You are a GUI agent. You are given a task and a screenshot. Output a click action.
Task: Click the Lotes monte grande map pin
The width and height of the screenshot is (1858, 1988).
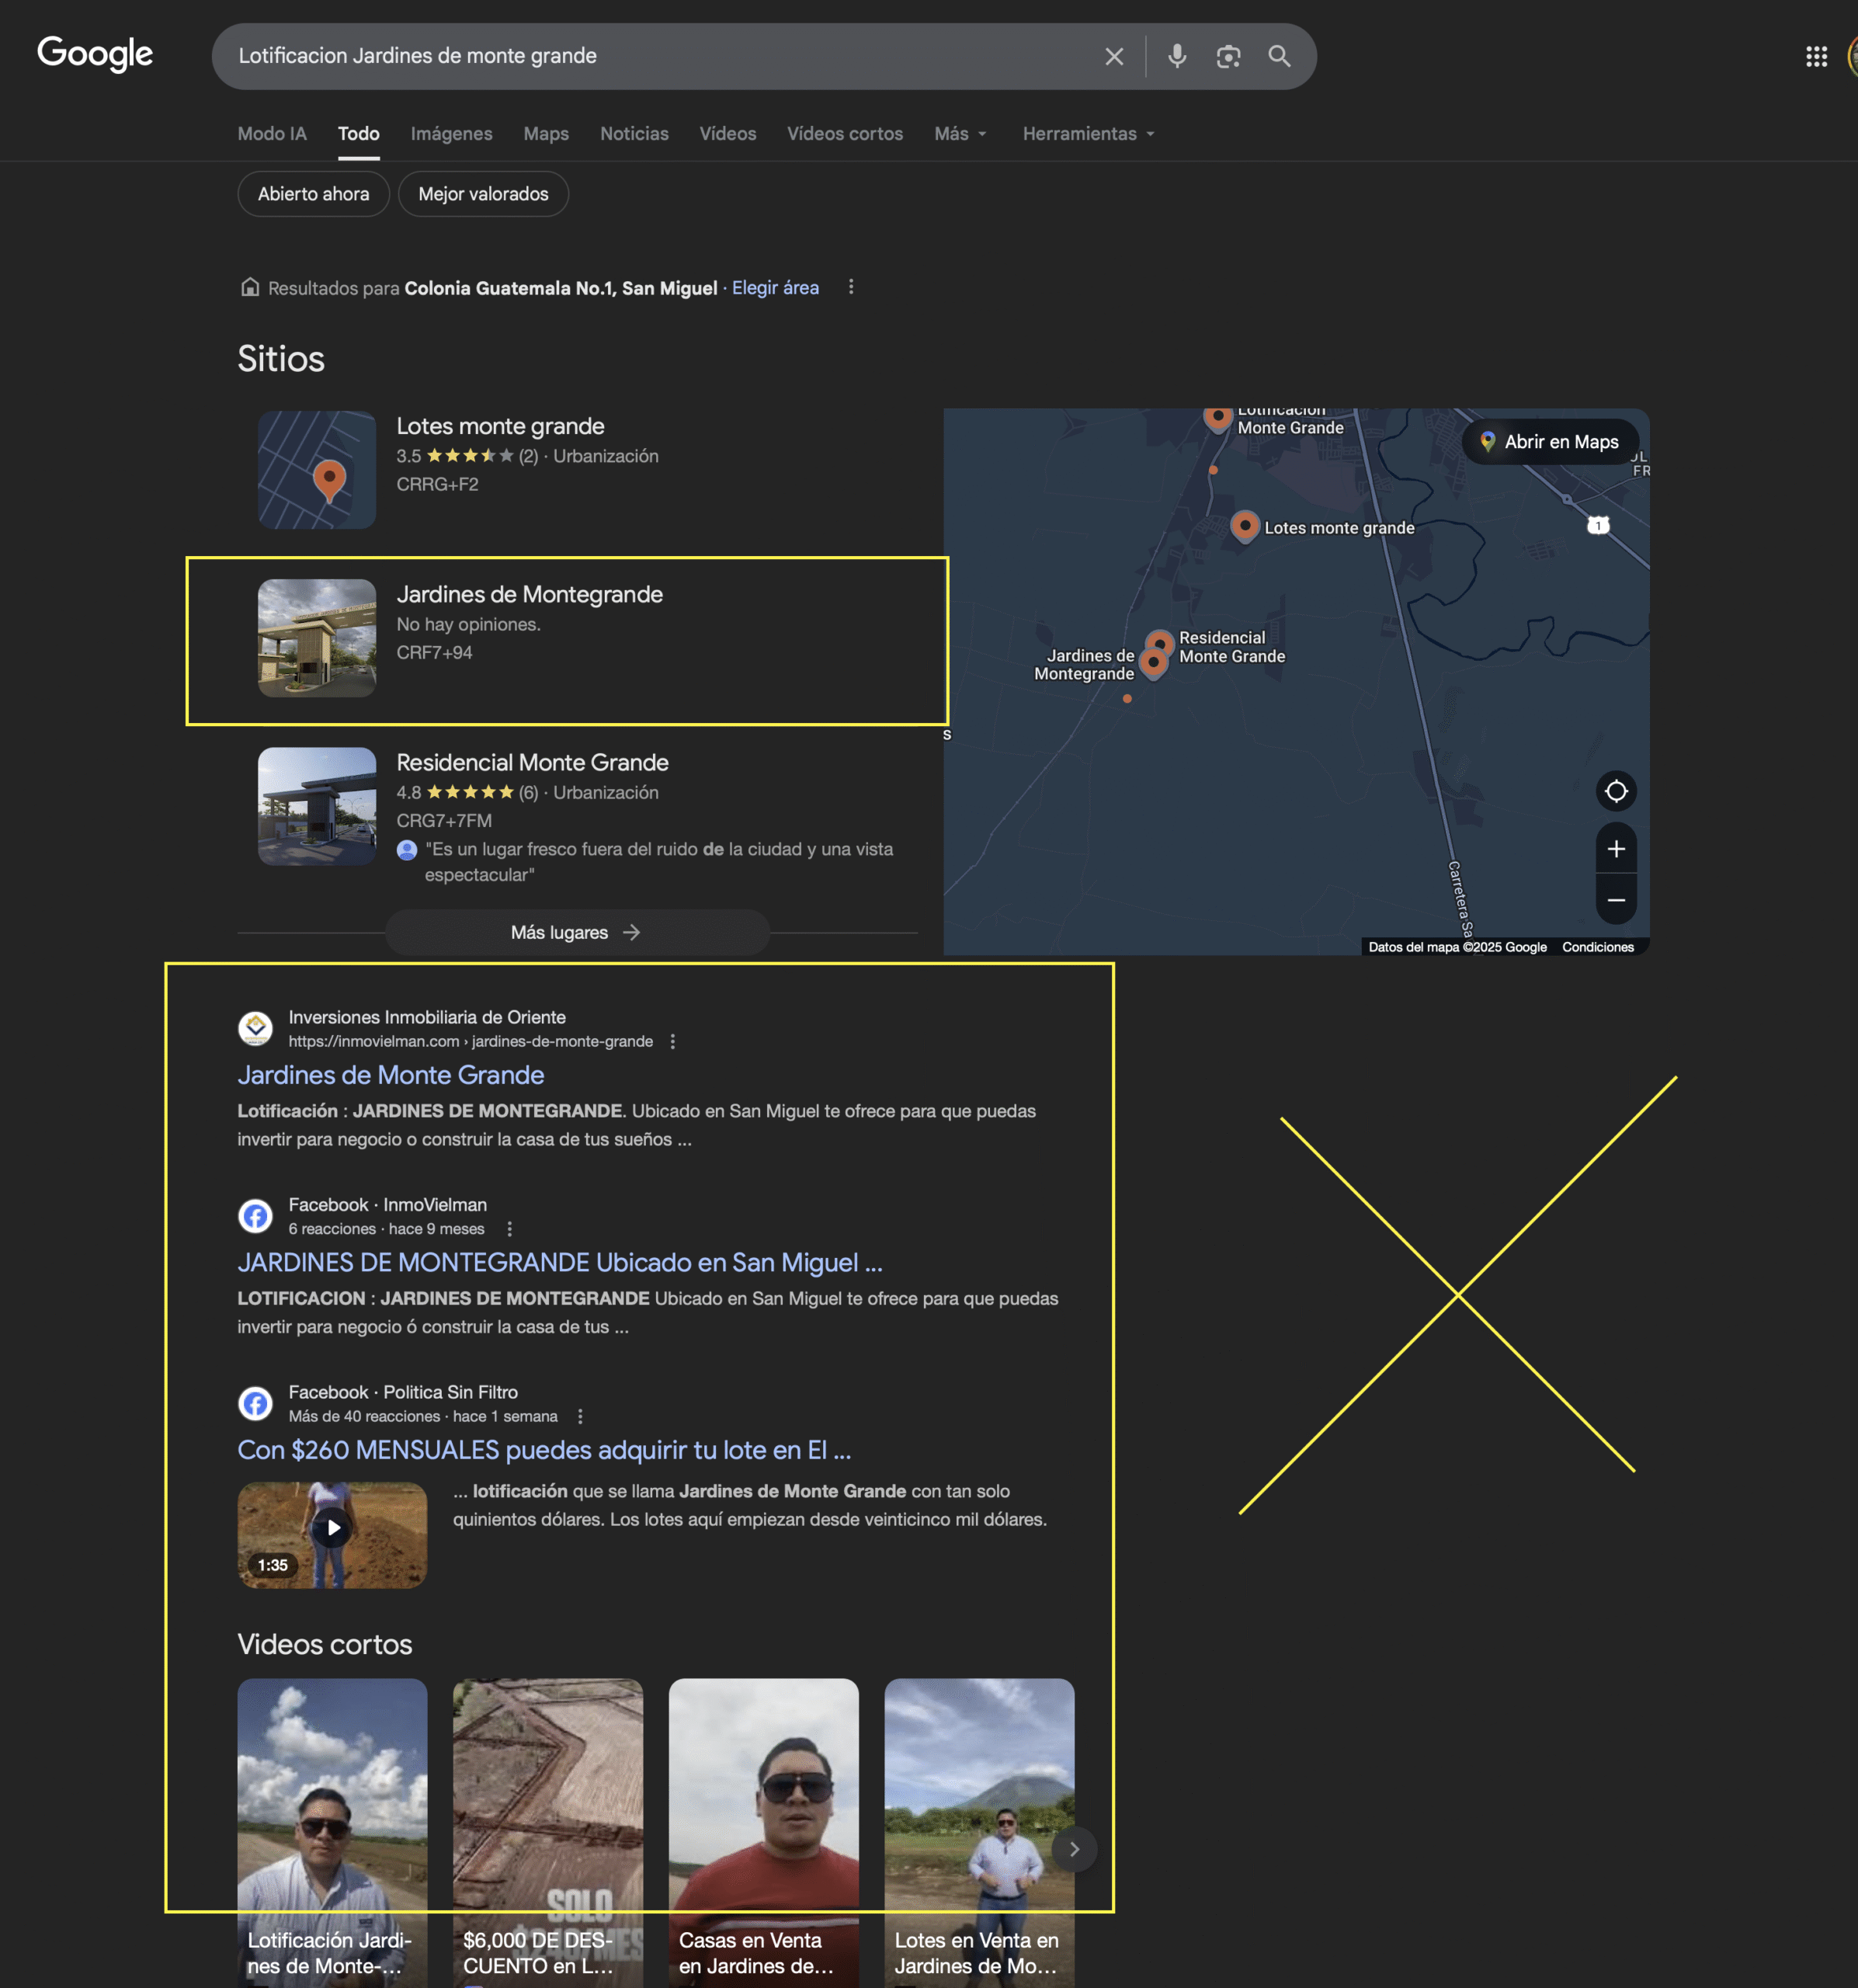1245,526
